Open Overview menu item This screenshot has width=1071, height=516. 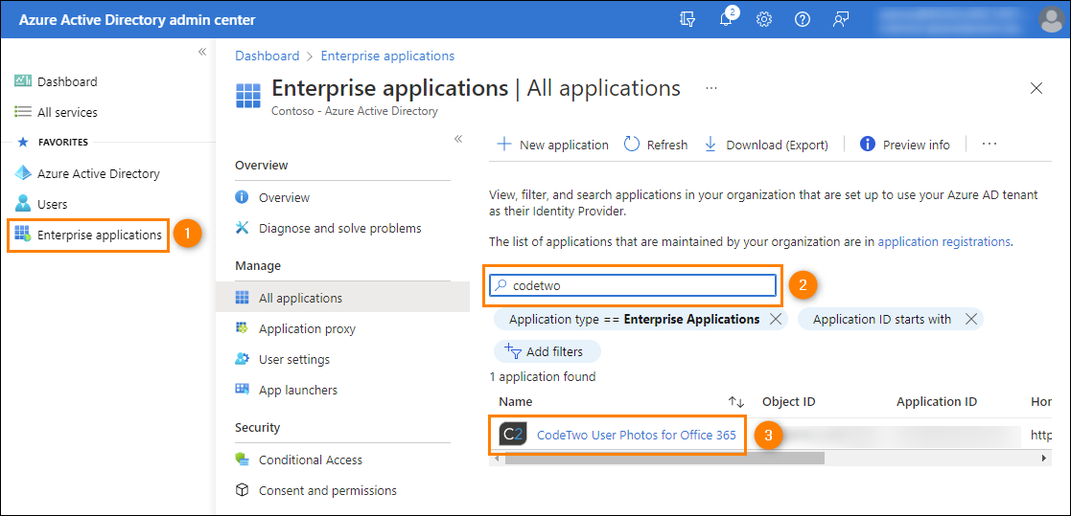(284, 197)
